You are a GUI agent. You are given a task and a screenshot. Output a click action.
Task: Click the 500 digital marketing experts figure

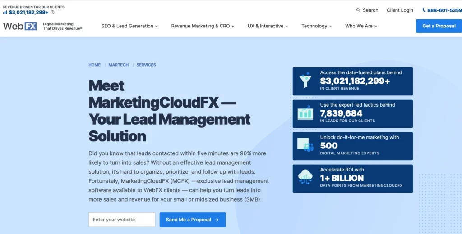tap(329, 145)
